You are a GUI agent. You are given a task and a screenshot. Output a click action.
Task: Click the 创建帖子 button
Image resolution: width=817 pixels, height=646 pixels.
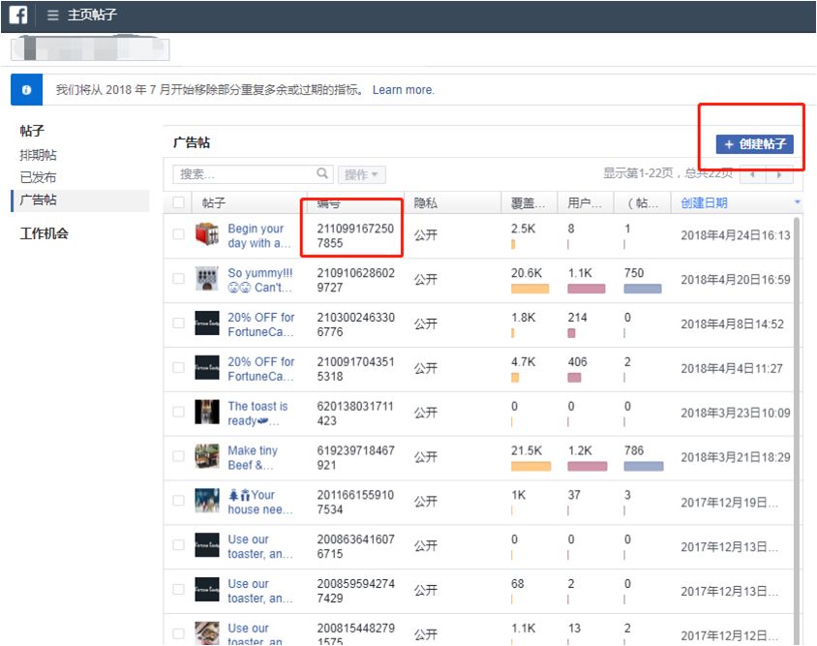click(754, 144)
